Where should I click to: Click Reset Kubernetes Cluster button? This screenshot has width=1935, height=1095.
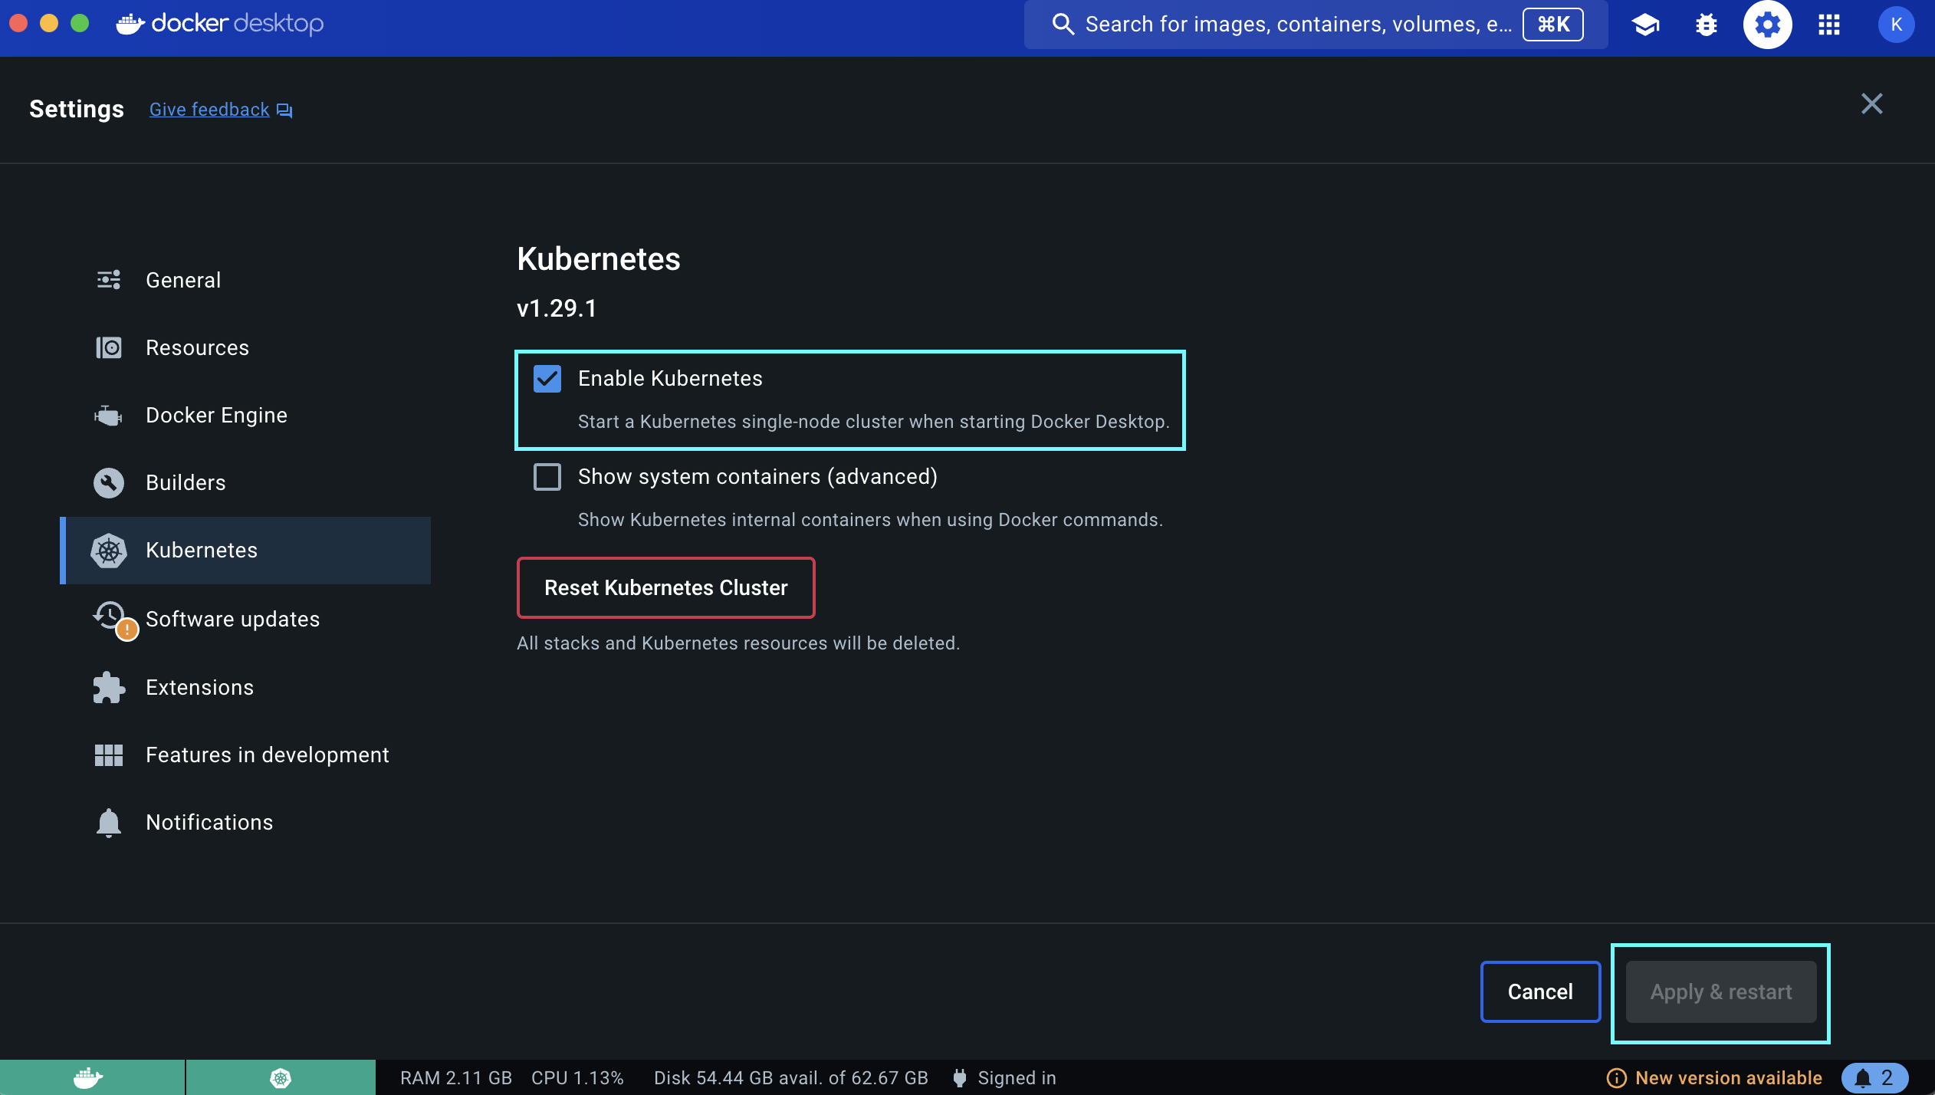(x=665, y=587)
